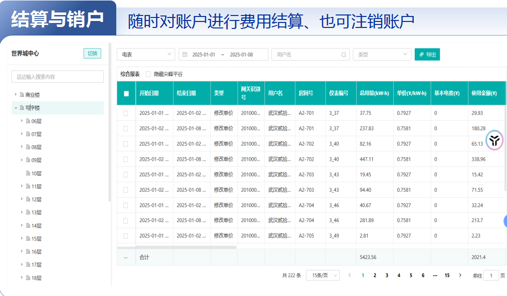Click the previous page arrow in pagination
Image resolution: width=507 pixels, height=296 pixels.
click(349, 275)
